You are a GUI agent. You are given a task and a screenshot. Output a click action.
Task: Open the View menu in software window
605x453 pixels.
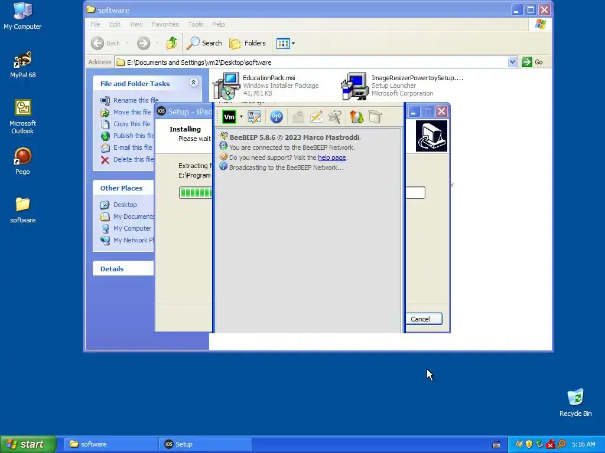point(136,24)
